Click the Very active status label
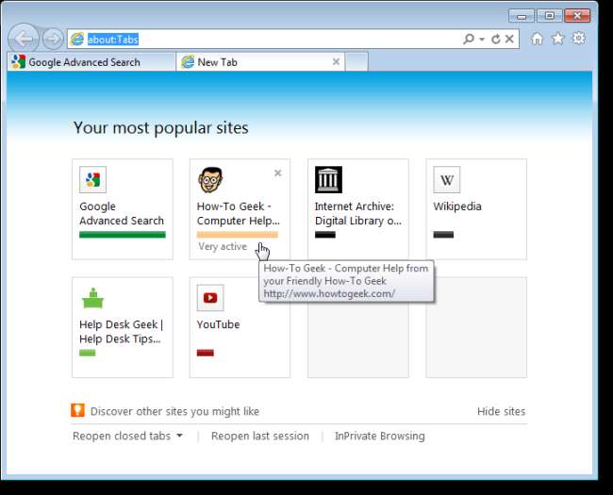 223,247
